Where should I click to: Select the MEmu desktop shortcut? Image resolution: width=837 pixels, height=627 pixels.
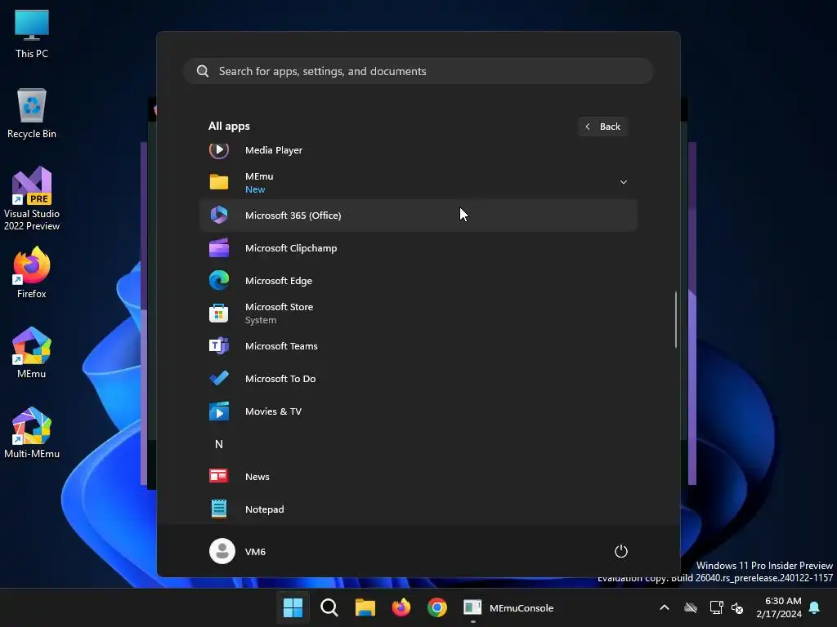click(32, 353)
